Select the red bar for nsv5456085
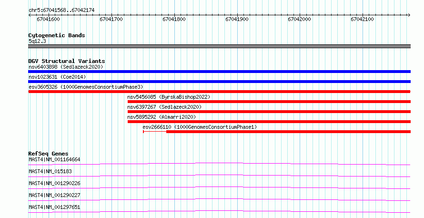The width and height of the screenshot is (424, 218). coord(269,102)
